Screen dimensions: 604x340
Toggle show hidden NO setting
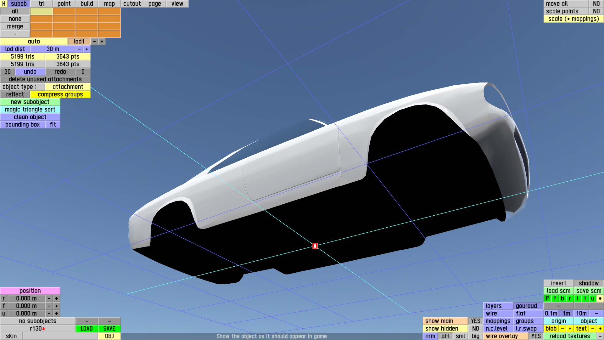pyautogui.click(x=475, y=329)
